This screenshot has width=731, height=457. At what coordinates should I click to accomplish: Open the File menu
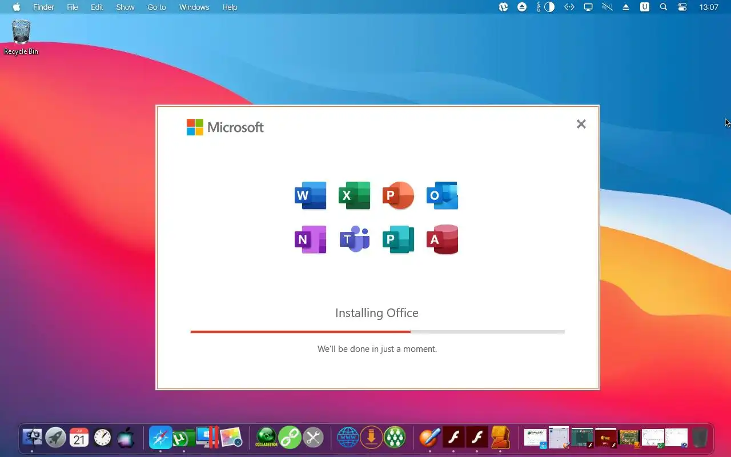click(x=73, y=7)
